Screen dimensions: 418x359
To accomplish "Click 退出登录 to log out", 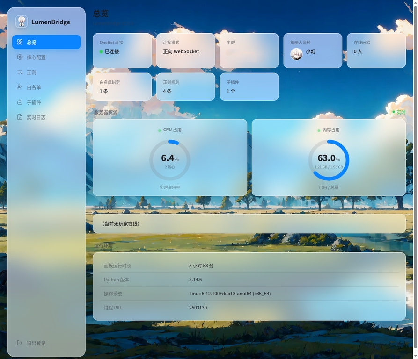I will [x=46, y=343].
